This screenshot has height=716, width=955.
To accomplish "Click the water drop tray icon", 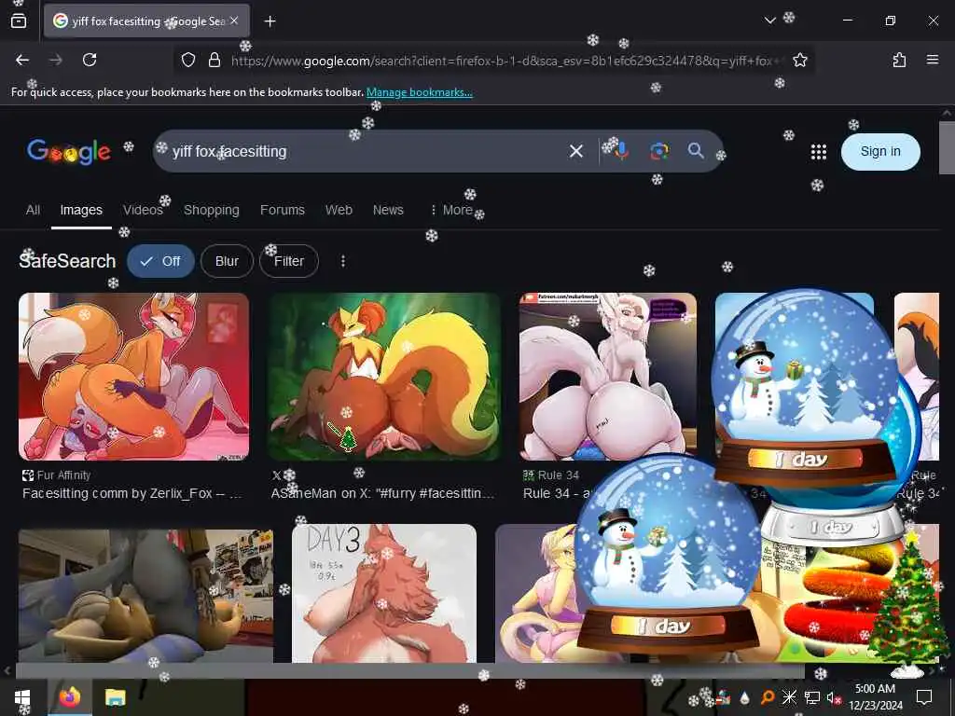I will coord(744,697).
